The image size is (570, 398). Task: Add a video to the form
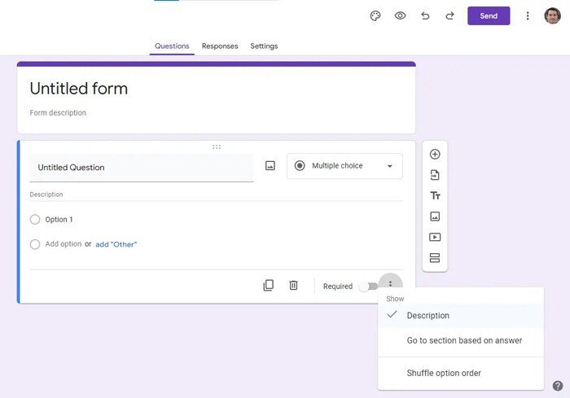[435, 238]
